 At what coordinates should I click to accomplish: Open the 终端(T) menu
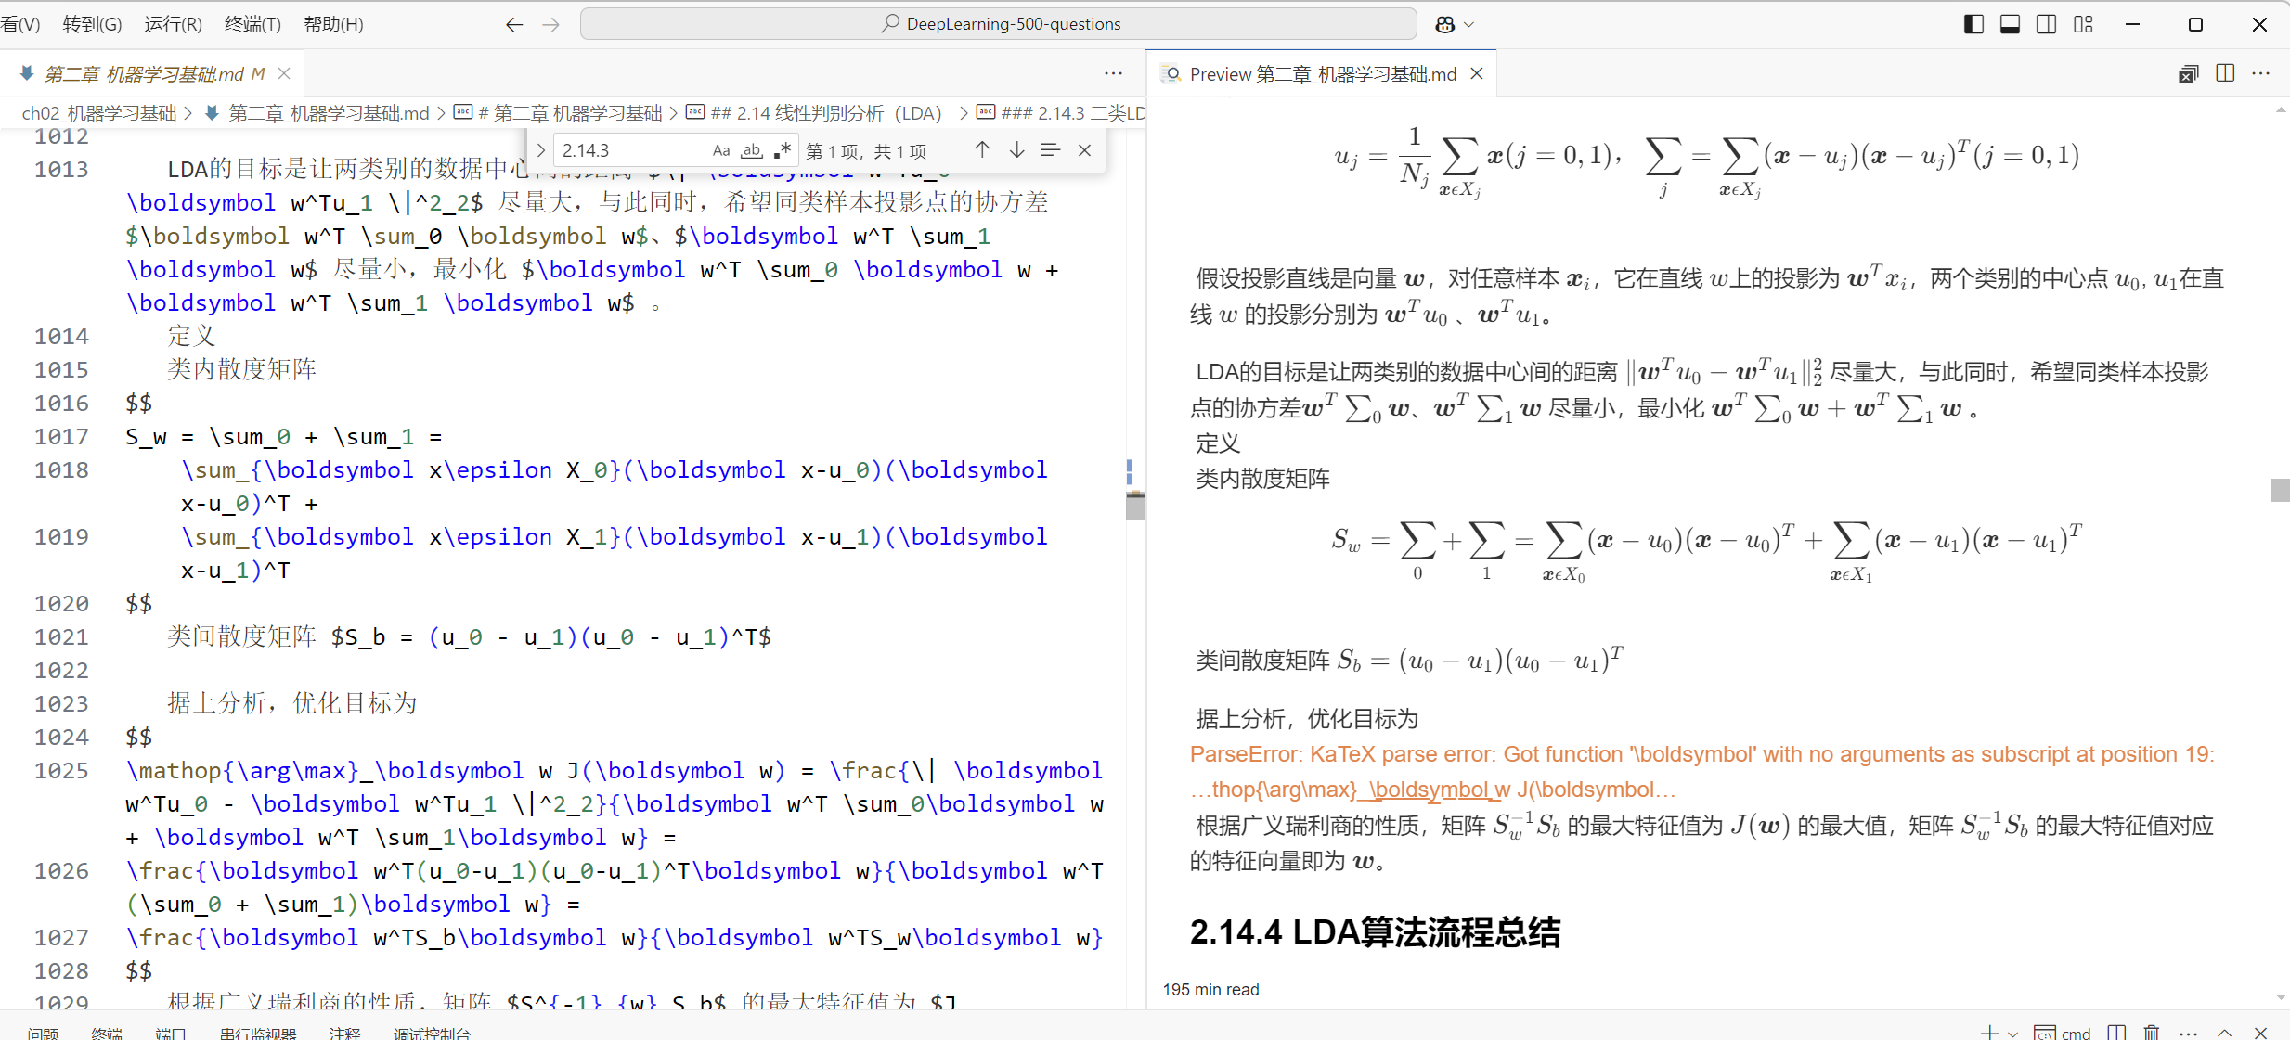252,24
